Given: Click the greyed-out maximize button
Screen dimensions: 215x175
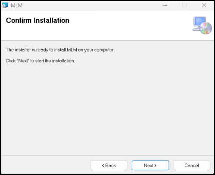Looking at the screenshot, I should pos(184,6).
